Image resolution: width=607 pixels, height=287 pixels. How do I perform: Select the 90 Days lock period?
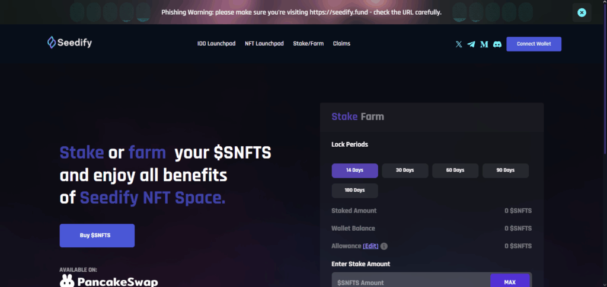(x=506, y=170)
